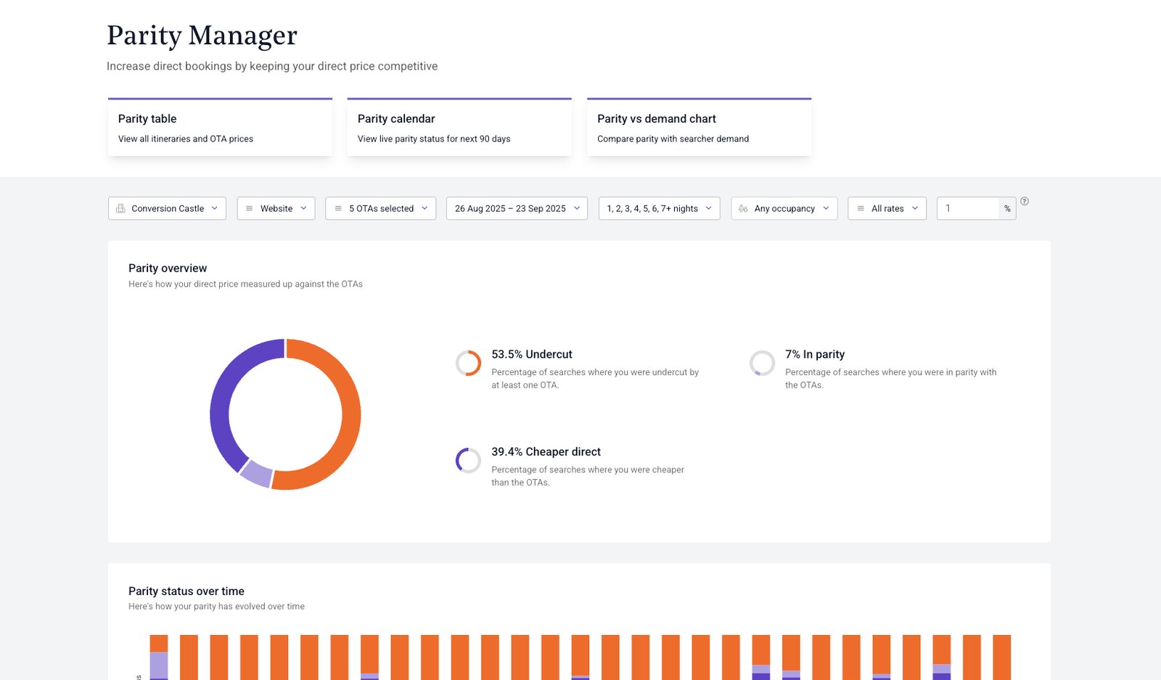Click the 'undercut by at least one OTA' description

tap(595, 378)
